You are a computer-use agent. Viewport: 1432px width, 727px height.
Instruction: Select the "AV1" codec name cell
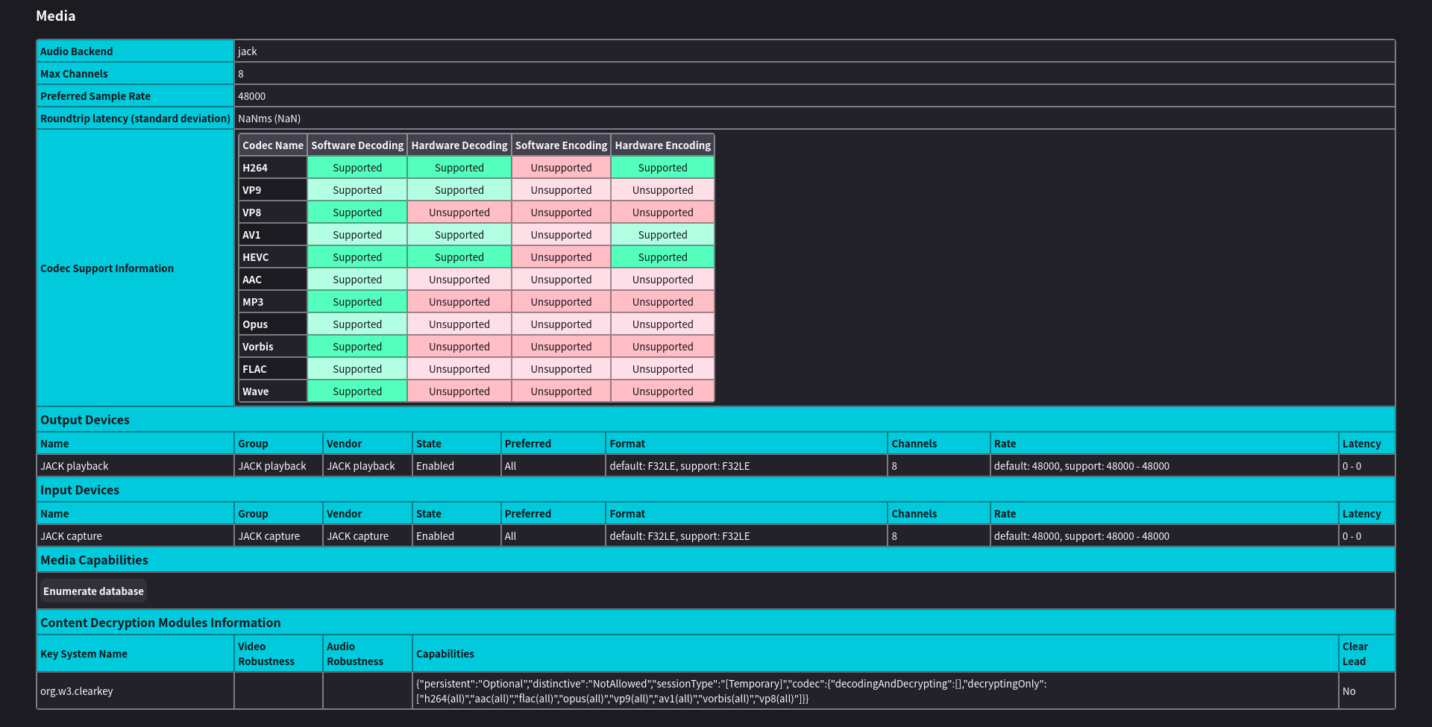(x=273, y=235)
